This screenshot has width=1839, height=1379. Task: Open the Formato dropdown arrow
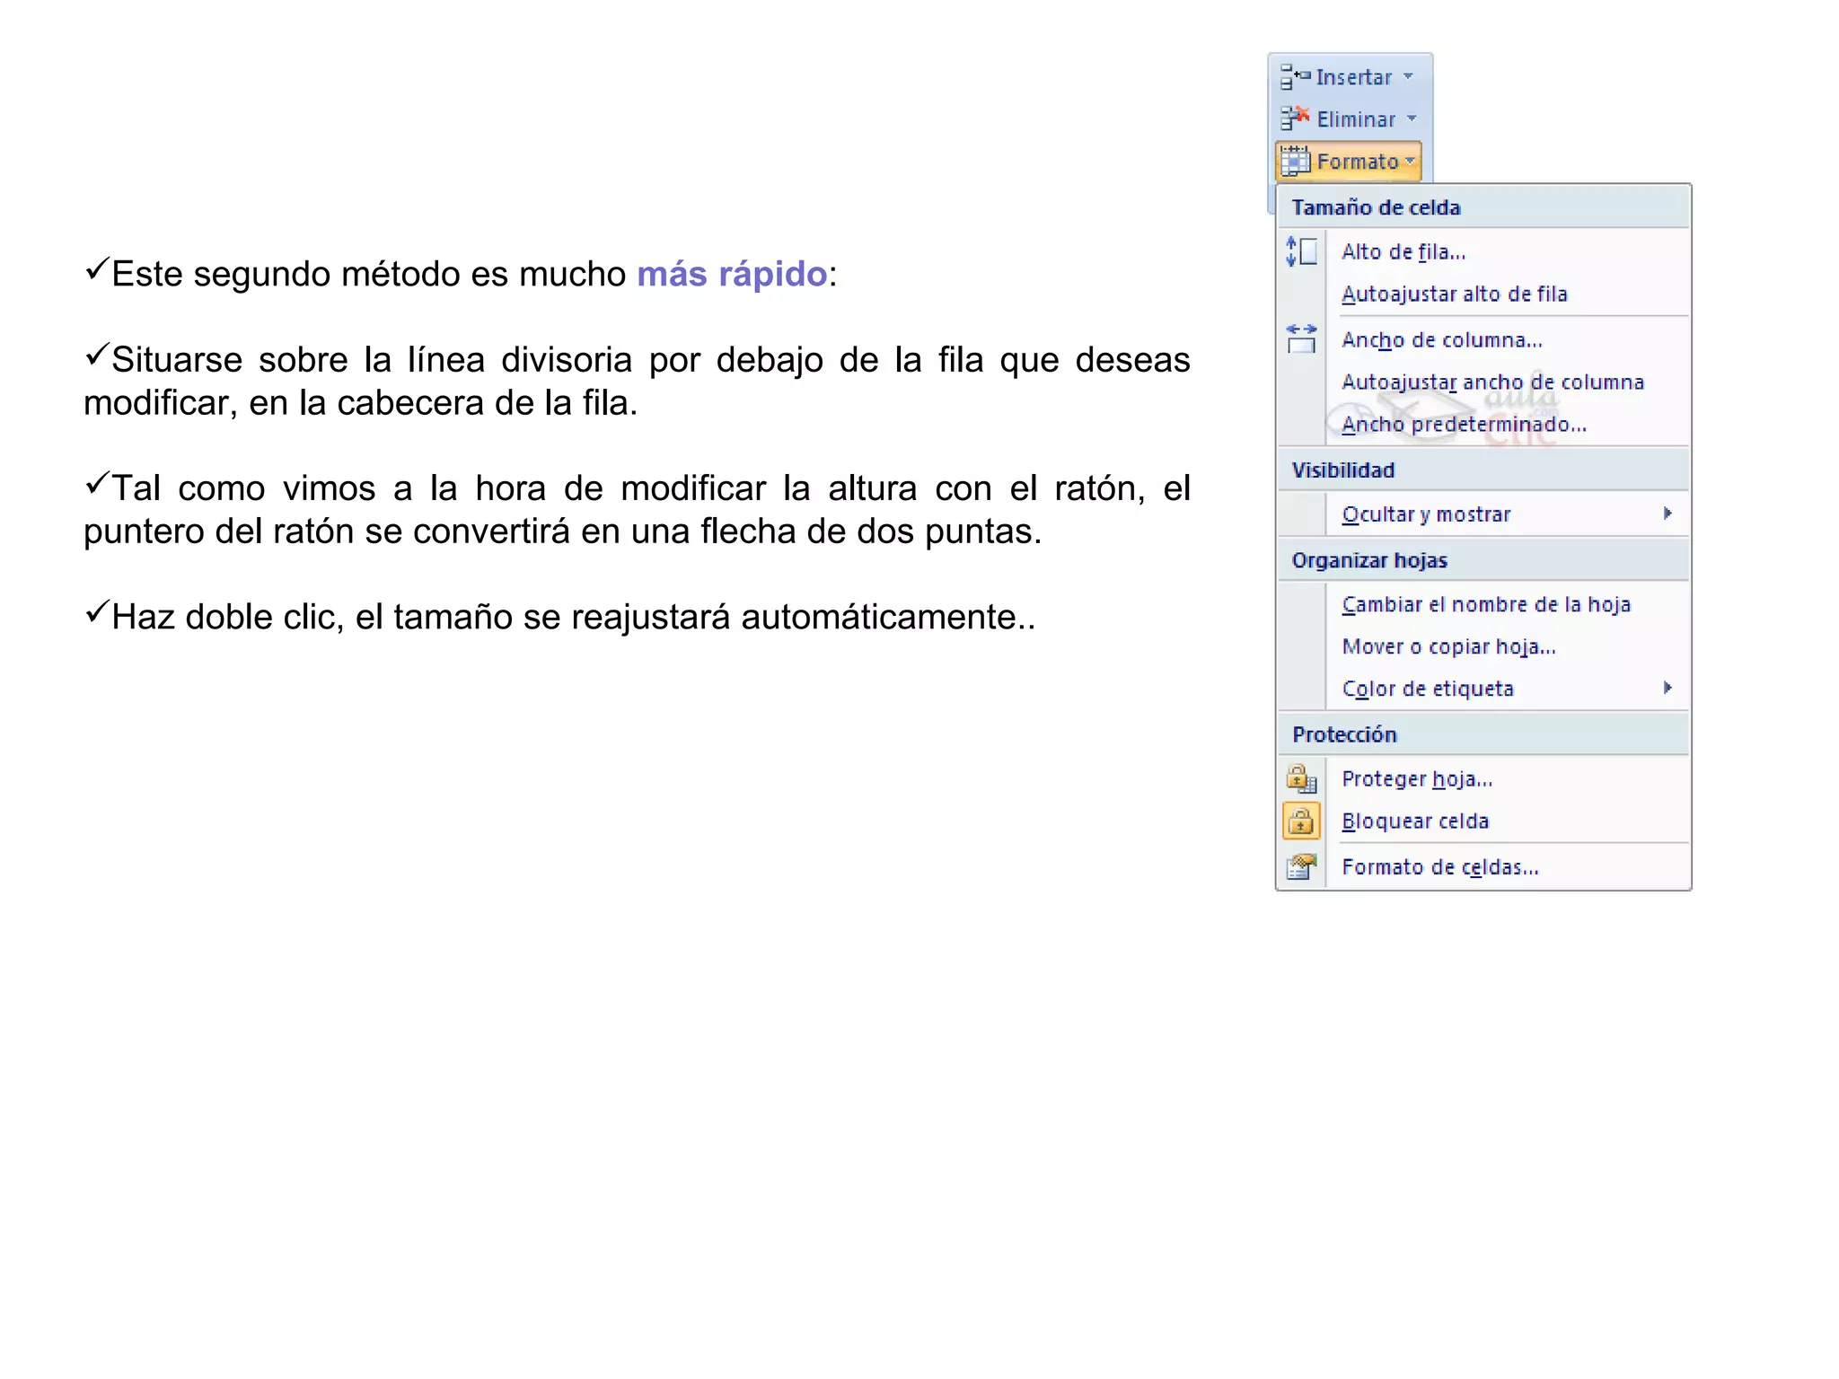1411,162
